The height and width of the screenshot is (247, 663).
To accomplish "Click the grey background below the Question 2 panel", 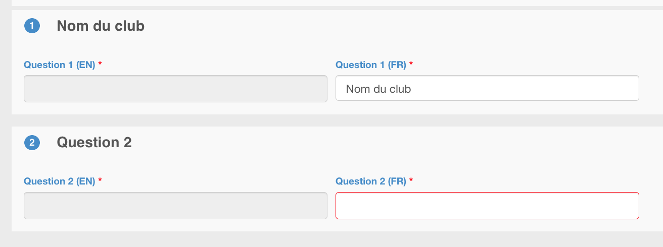I will pyautogui.click(x=334, y=239).
